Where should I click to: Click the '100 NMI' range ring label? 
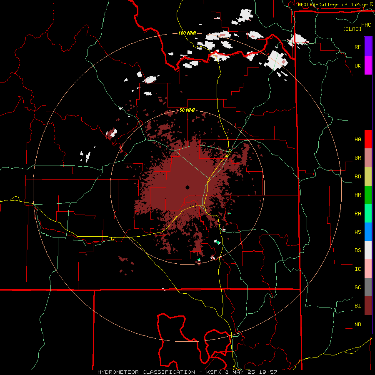(187, 33)
